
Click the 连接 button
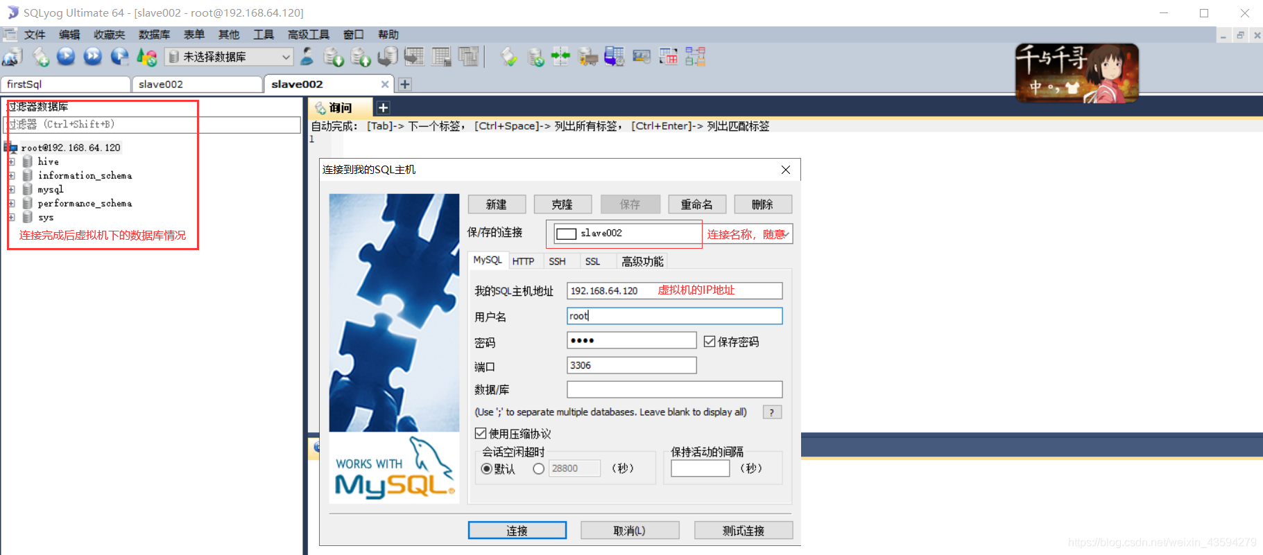click(517, 530)
